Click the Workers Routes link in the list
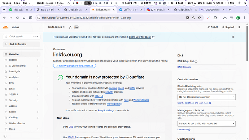Viewport: 249px width, 140px height. point(141,100)
